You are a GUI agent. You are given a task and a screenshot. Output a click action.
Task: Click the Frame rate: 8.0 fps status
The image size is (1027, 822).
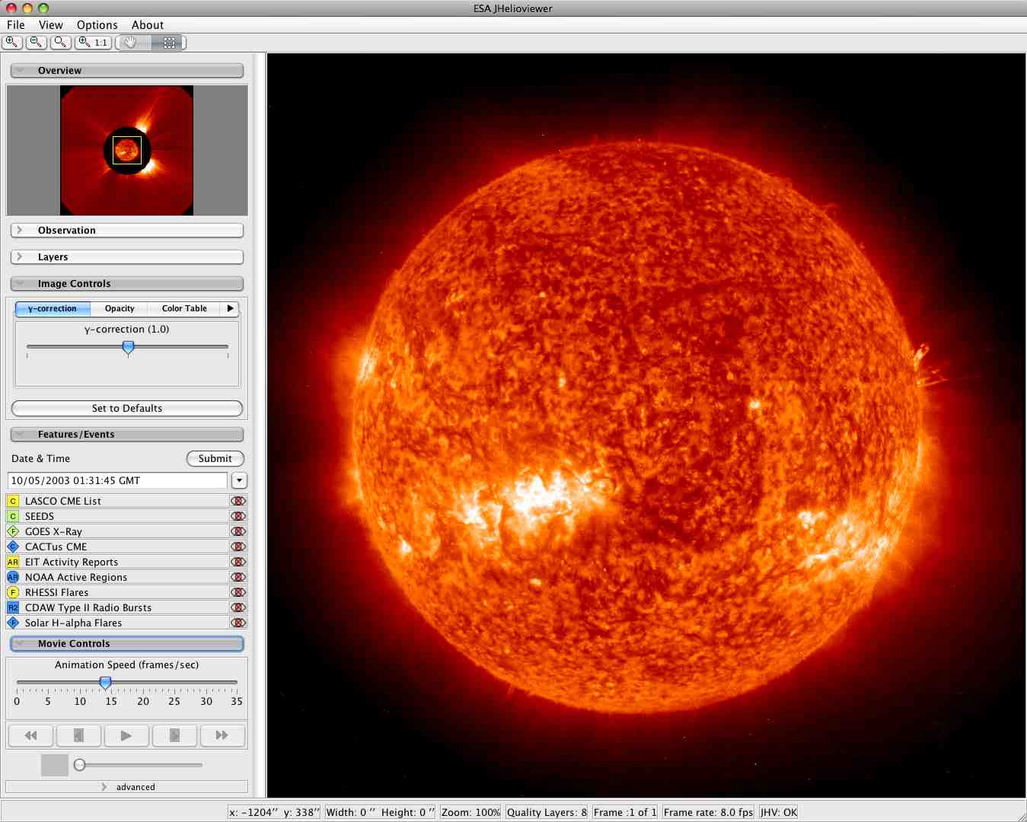click(x=708, y=812)
